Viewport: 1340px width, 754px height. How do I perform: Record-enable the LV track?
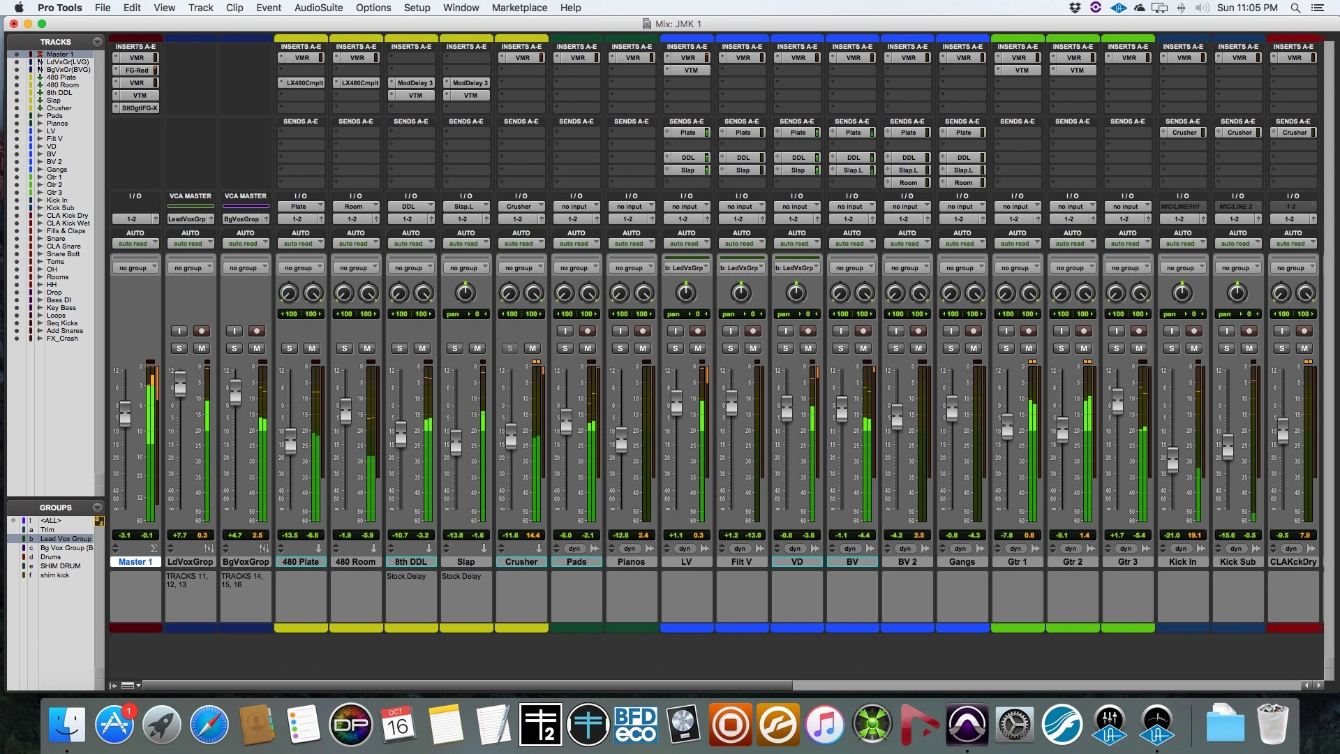tap(698, 331)
